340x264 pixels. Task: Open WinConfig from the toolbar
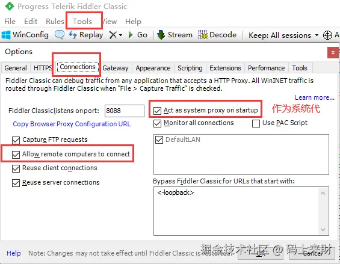pyautogui.click(x=25, y=35)
